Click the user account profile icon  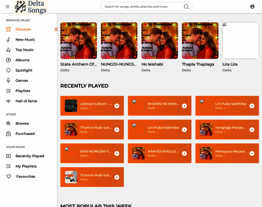point(252,7)
